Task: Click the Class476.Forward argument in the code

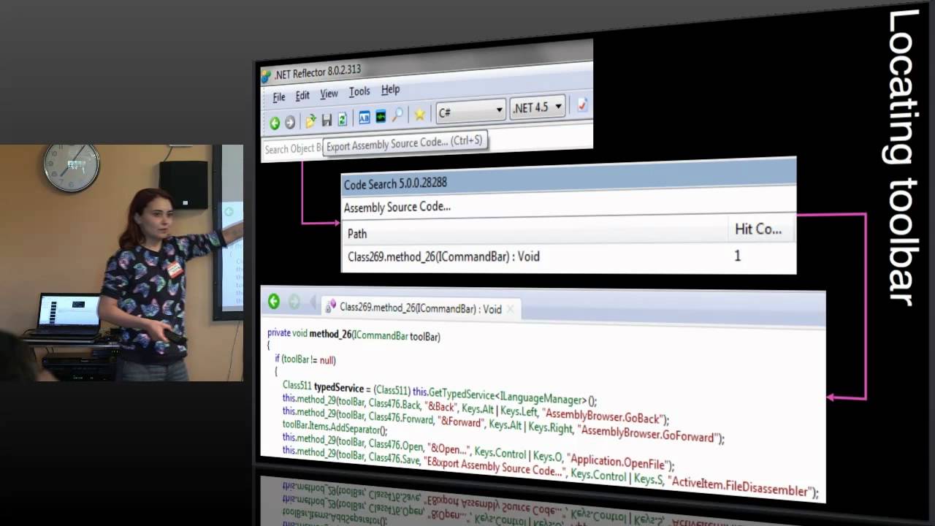Action: click(x=400, y=419)
